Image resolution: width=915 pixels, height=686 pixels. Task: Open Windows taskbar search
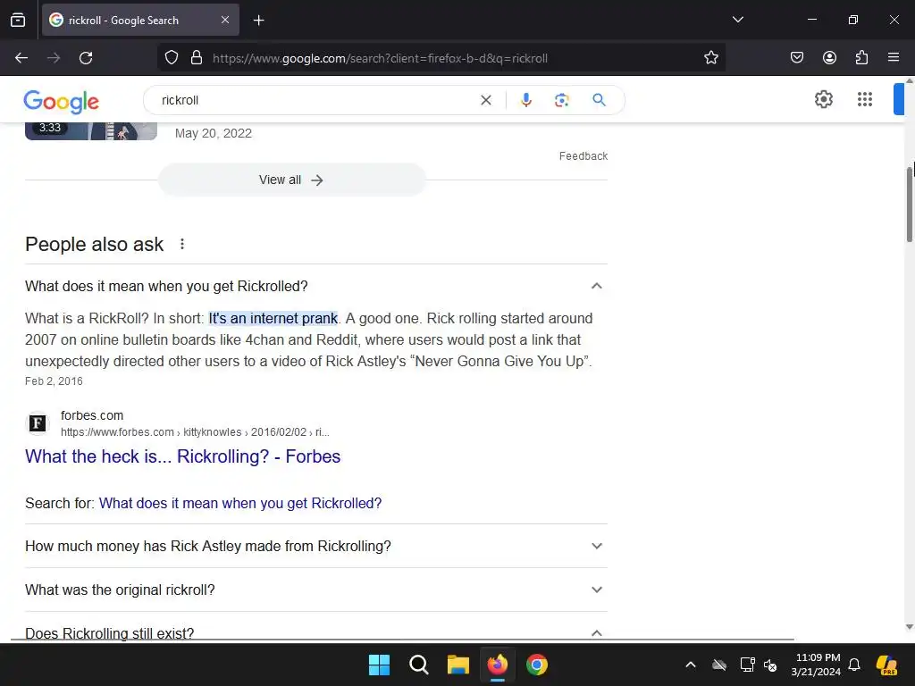(x=418, y=665)
